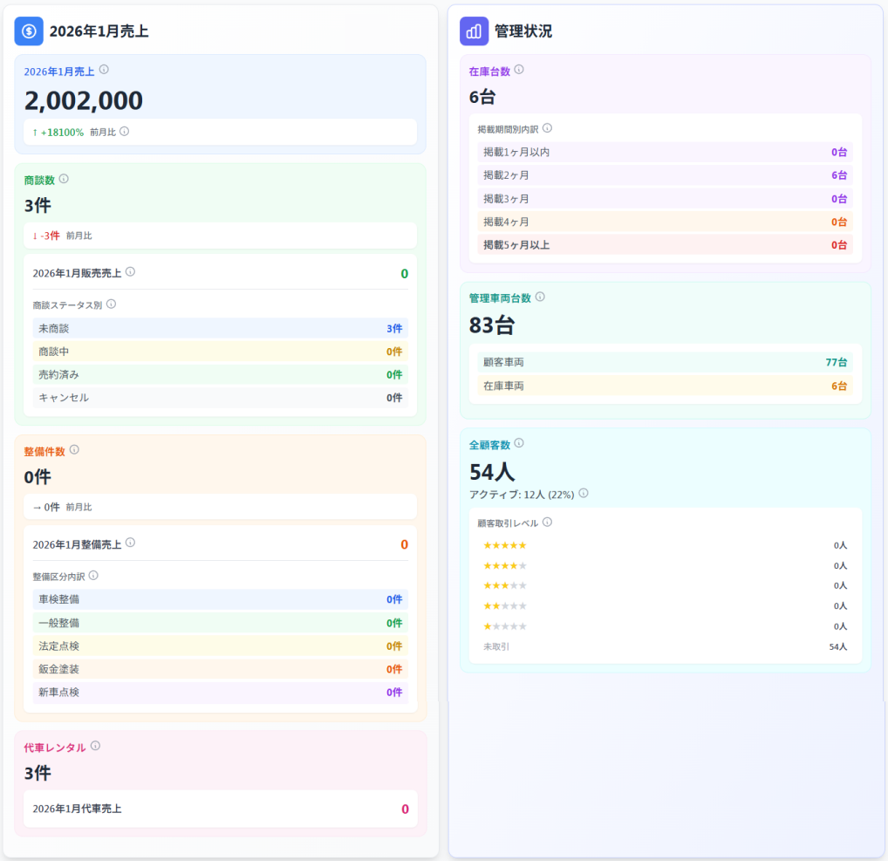
Task: Click the purple bar chart management icon
Action: pos(474,31)
